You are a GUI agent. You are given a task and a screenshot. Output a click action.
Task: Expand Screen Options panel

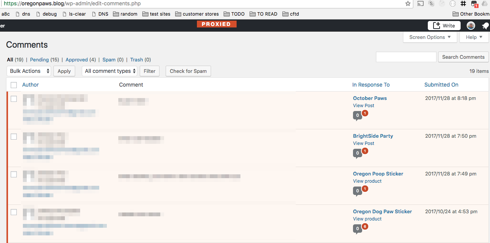[x=430, y=37]
